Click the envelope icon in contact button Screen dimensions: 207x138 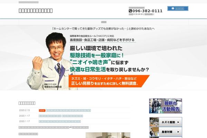[173, 8]
